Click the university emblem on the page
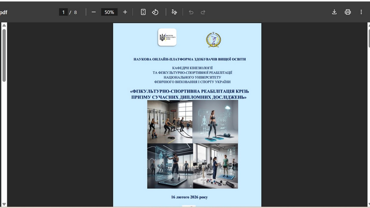This screenshot has height=208, width=370. (x=213, y=40)
